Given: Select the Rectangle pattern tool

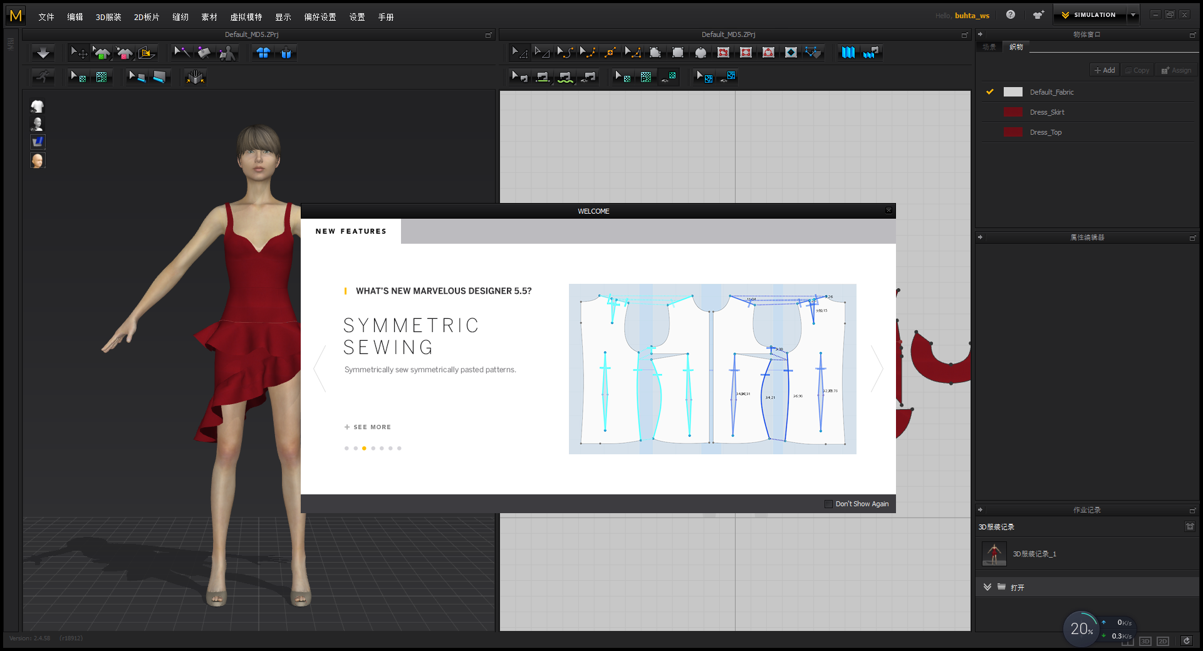Looking at the screenshot, I should coord(678,53).
